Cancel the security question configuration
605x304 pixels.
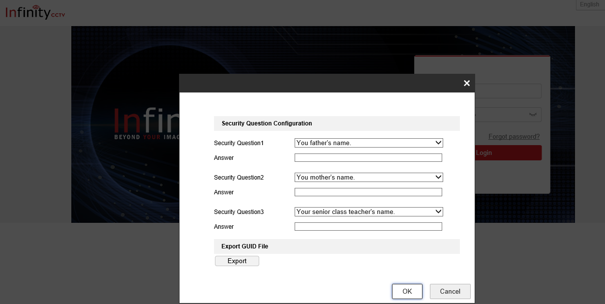point(450,291)
